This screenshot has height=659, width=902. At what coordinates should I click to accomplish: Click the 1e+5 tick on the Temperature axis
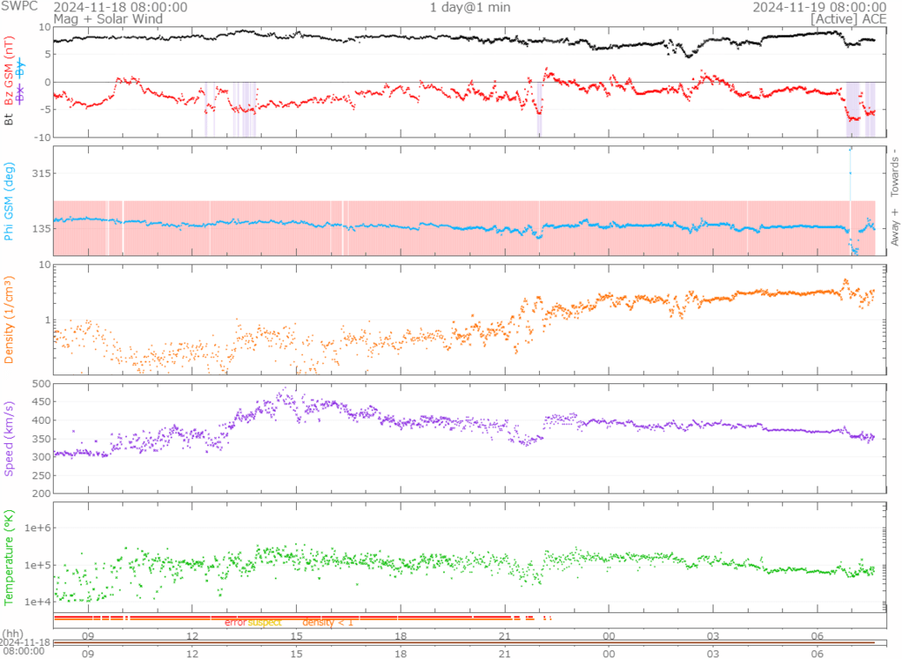[37, 565]
